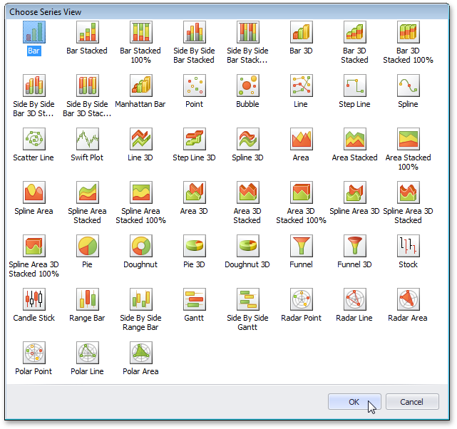Choose the Side By Side Bar Stacked icon
This screenshot has width=457, height=429.
(x=195, y=32)
